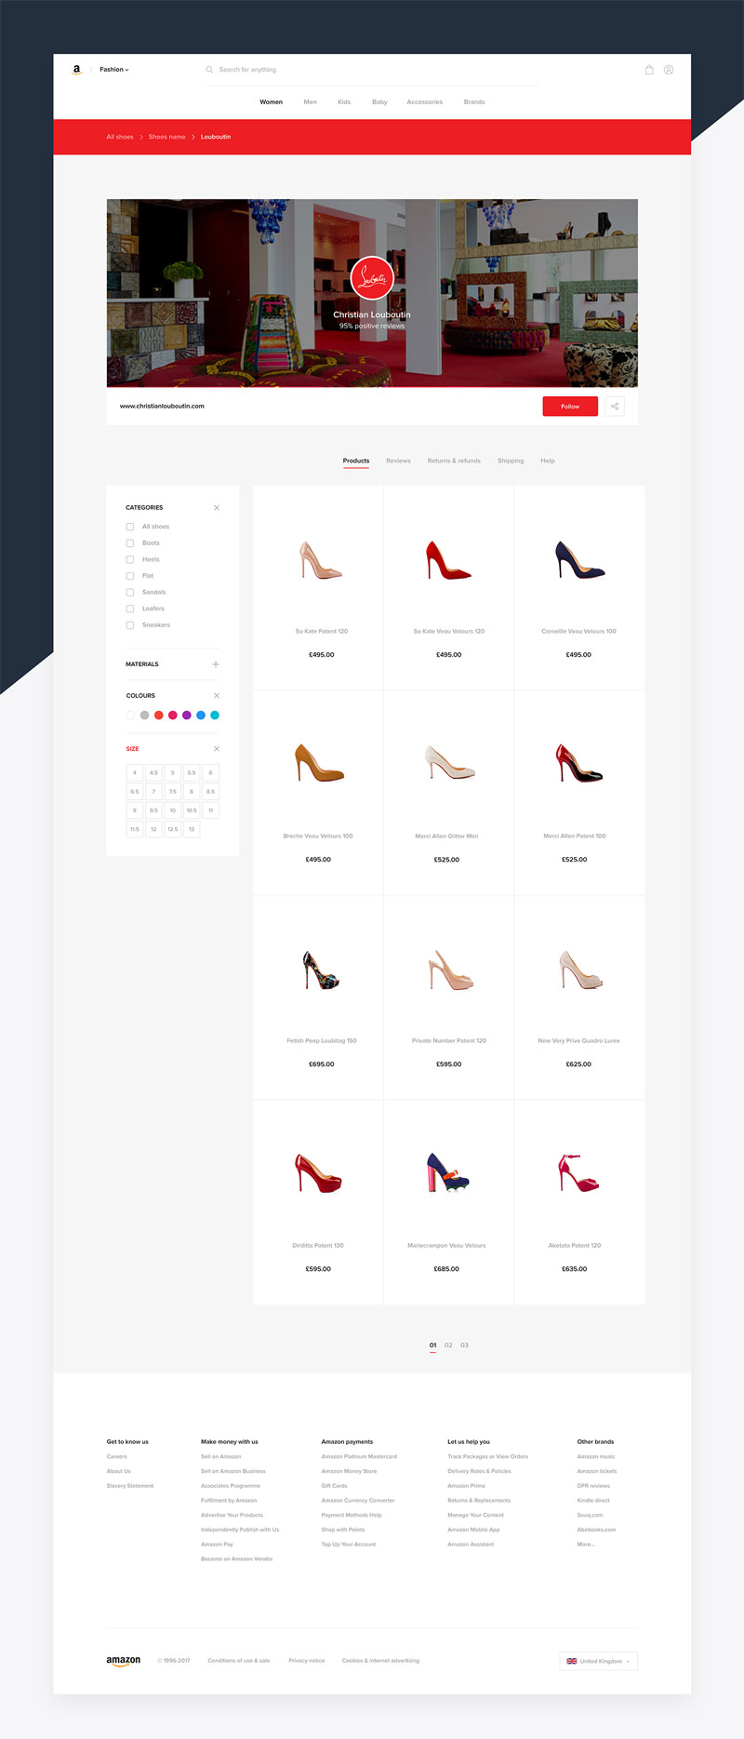Select the Baby navigation tab
Image resolution: width=744 pixels, height=1739 pixels.
click(x=379, y=102)
